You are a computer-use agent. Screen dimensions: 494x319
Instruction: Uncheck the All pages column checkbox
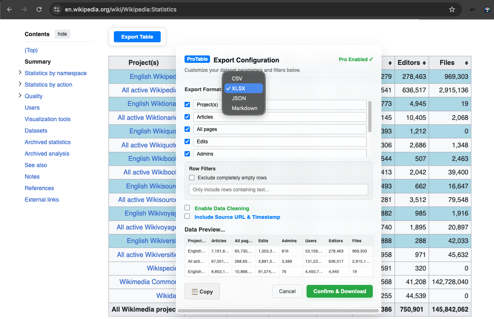coord(187,129)
